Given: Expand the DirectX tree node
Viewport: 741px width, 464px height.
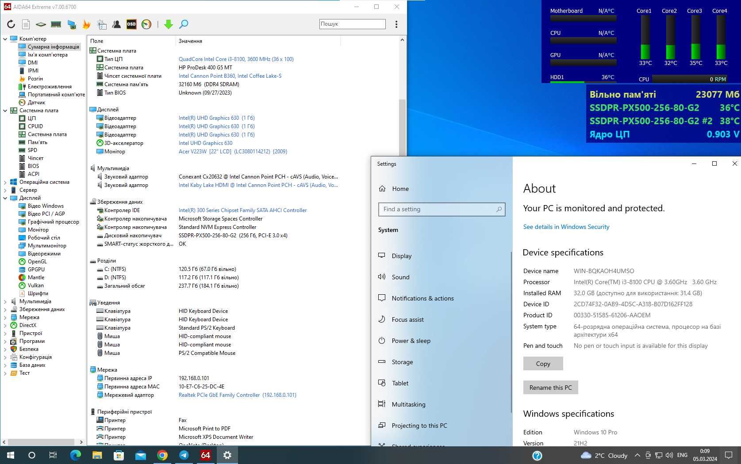Looking at the screenshot, I should pyautogui.click(x=5, y=325).
